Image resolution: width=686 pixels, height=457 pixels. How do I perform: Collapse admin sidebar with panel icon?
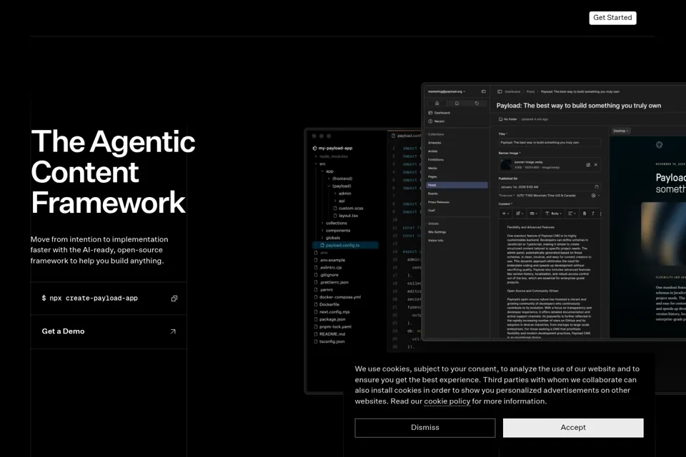[484, 91]
